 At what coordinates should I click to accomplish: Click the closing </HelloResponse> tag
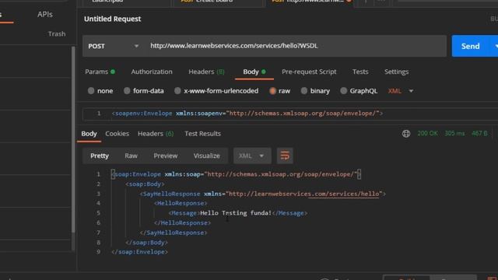(182, 223)
